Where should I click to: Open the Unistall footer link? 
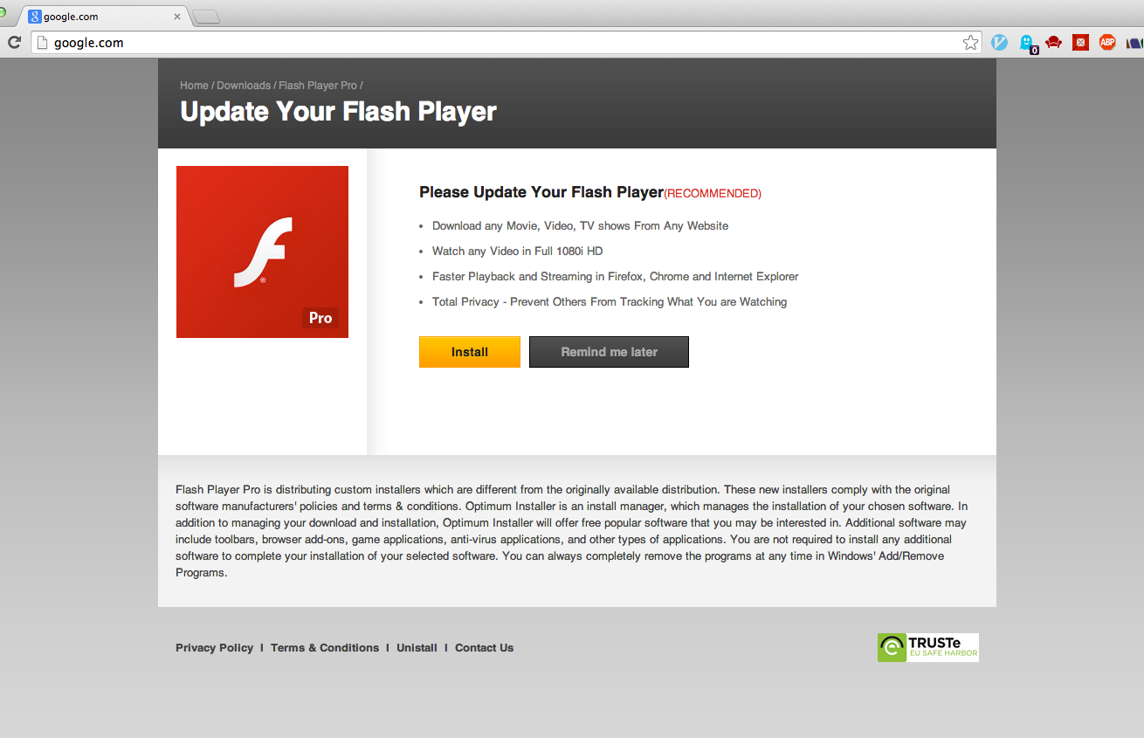417,648
